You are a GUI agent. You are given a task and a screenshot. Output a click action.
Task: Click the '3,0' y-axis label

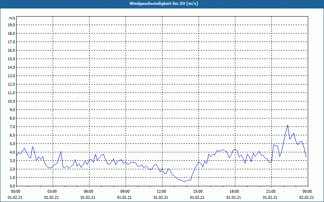(13, 160)
